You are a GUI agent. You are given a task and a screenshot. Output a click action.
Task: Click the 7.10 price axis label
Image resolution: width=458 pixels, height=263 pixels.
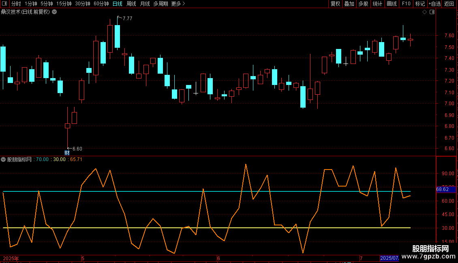point(449,93)
